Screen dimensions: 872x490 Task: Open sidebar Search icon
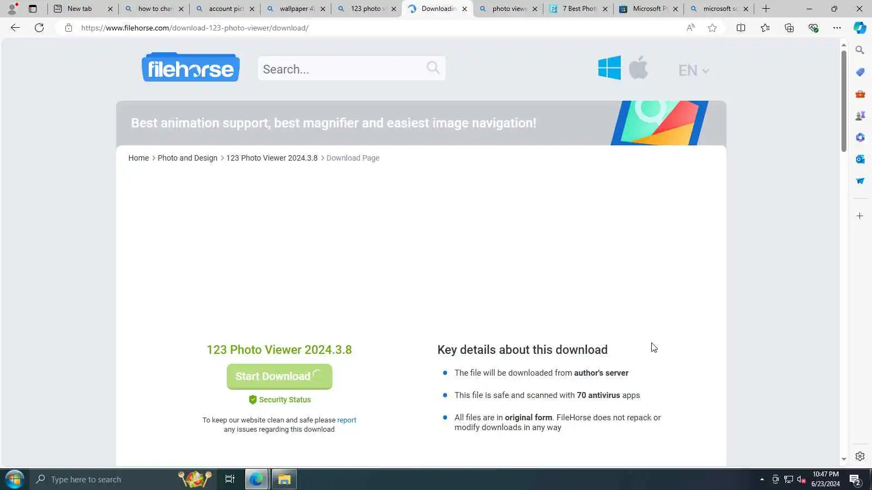(x=860, y=50)
